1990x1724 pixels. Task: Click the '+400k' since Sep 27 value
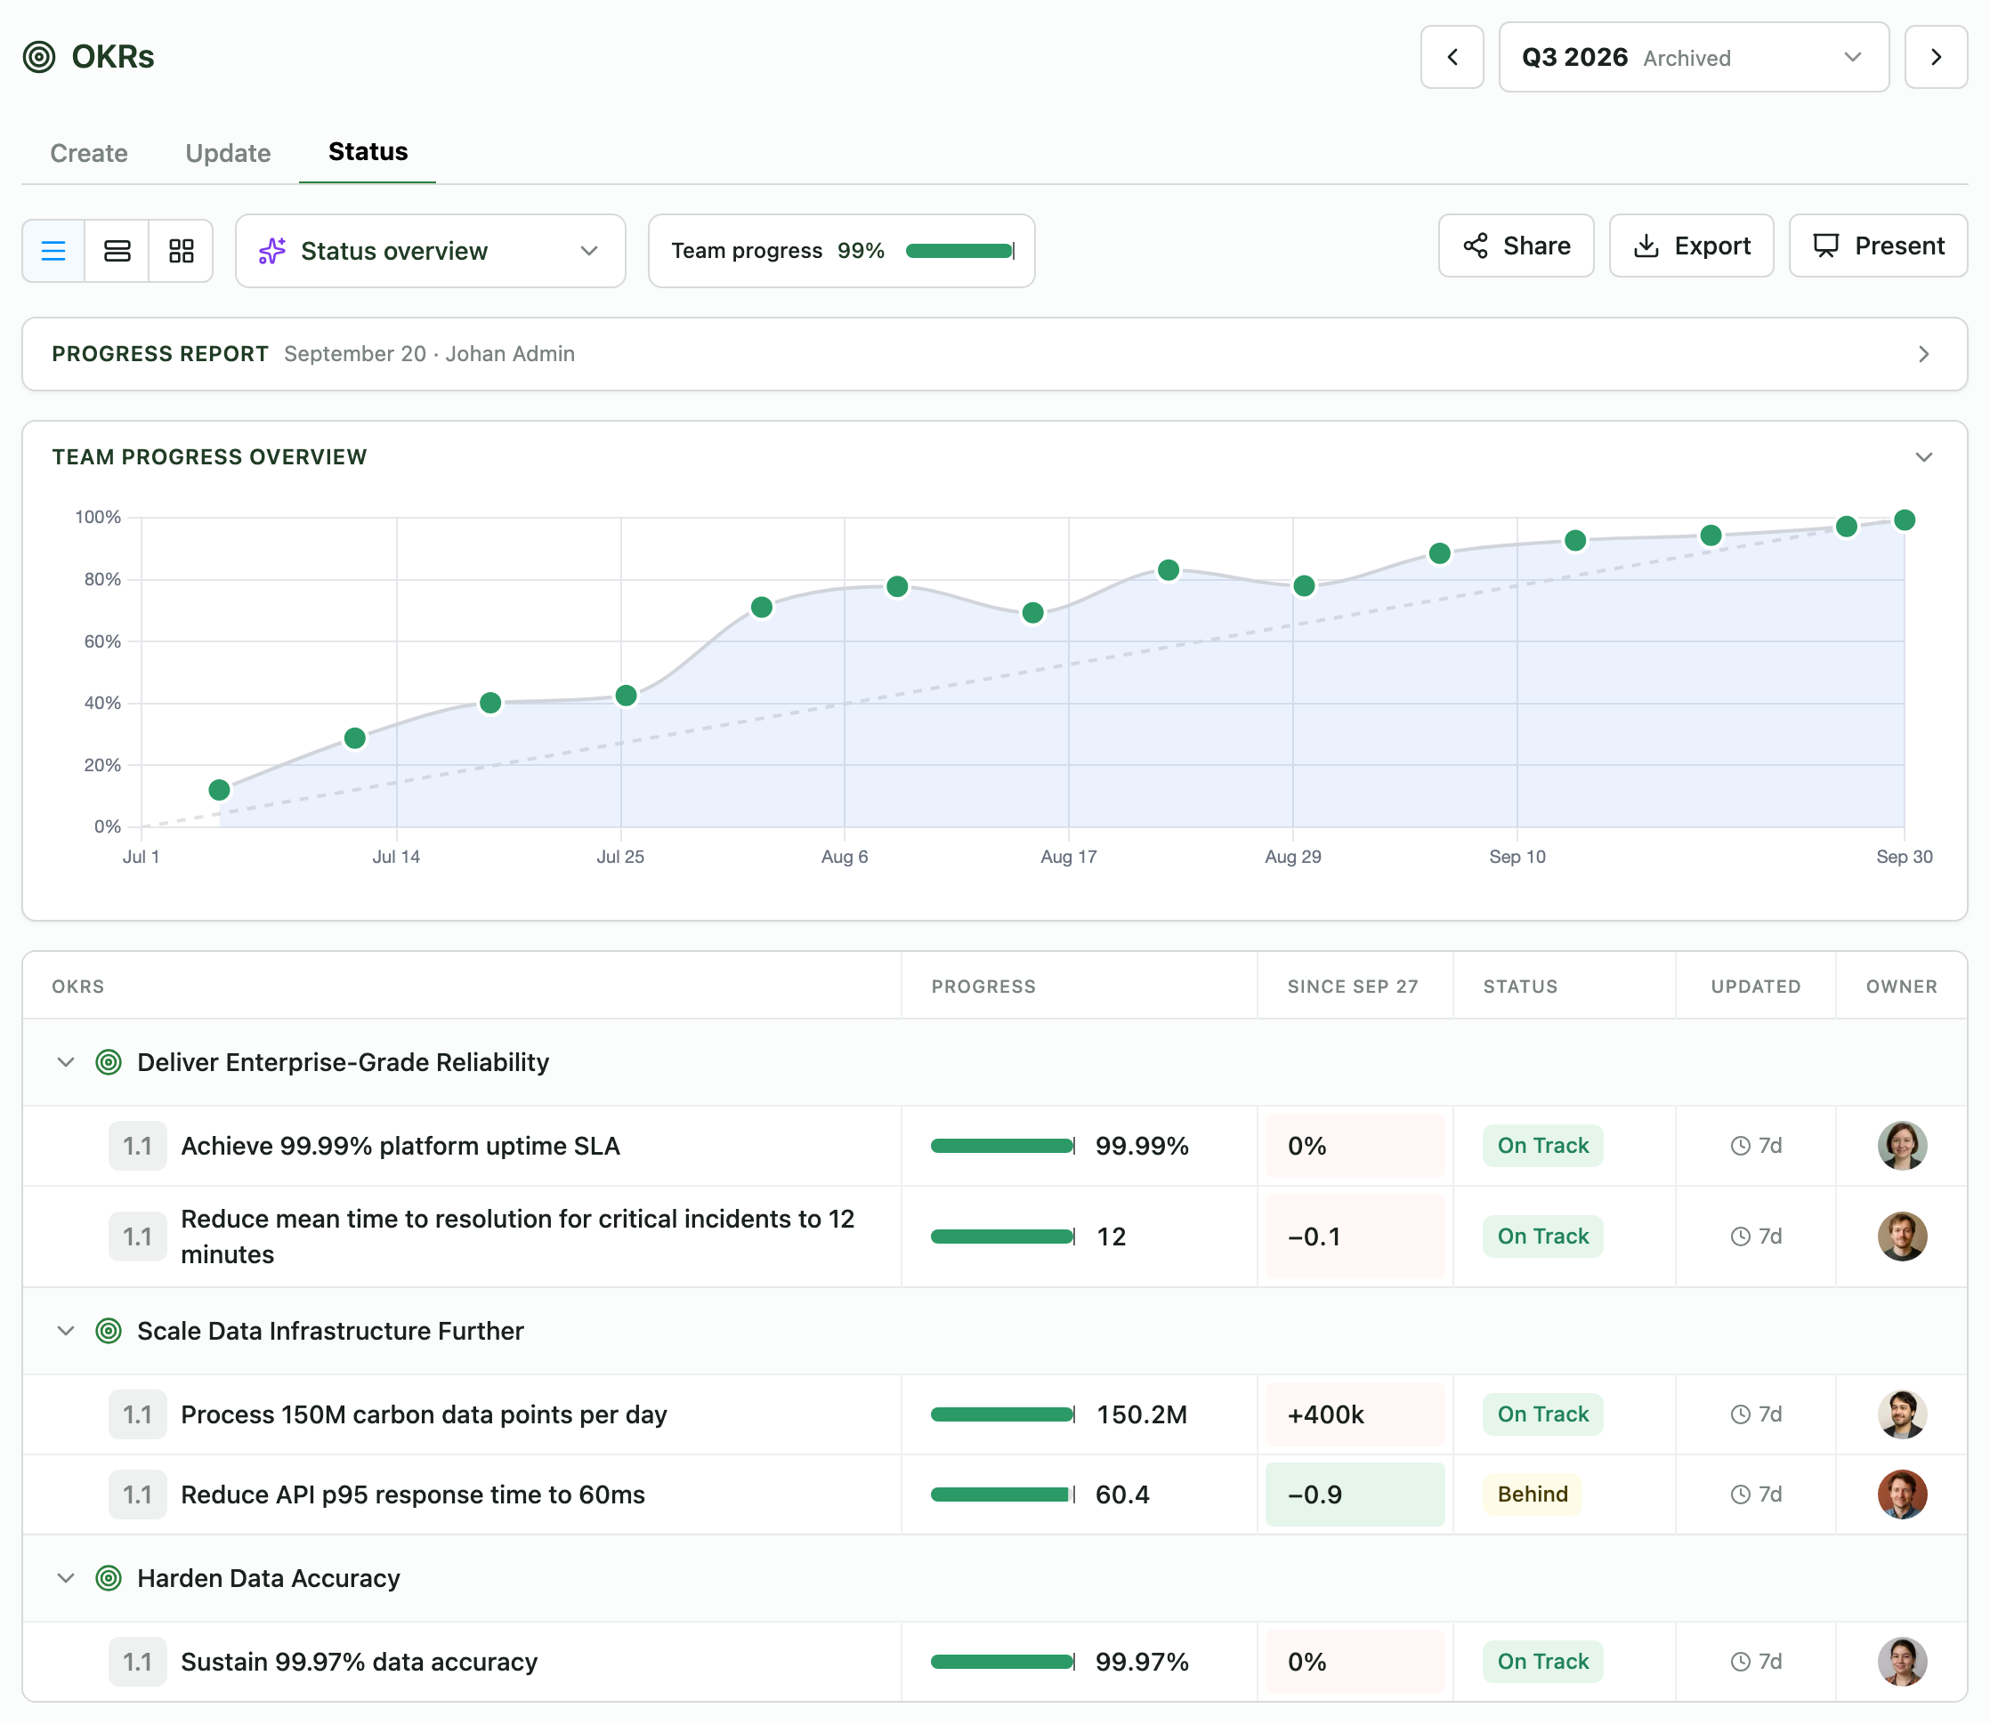click(x=1325, y=1414)
